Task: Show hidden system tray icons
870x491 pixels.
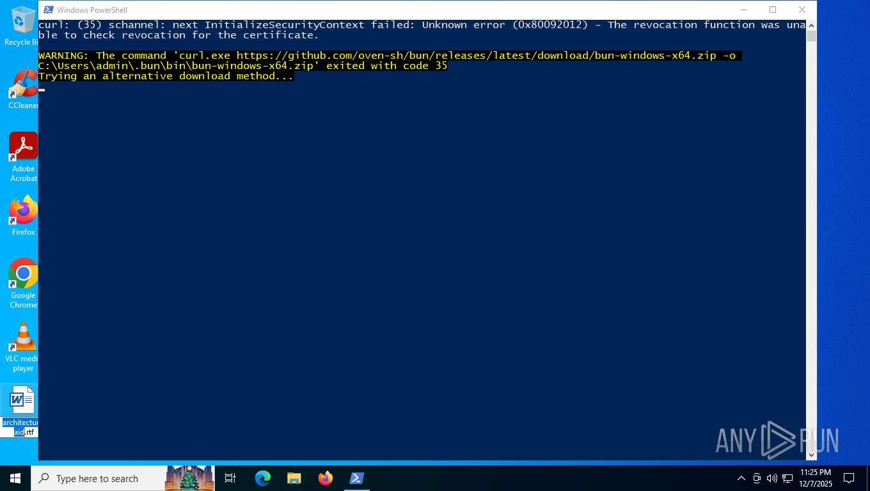Action: coord(741,478)
